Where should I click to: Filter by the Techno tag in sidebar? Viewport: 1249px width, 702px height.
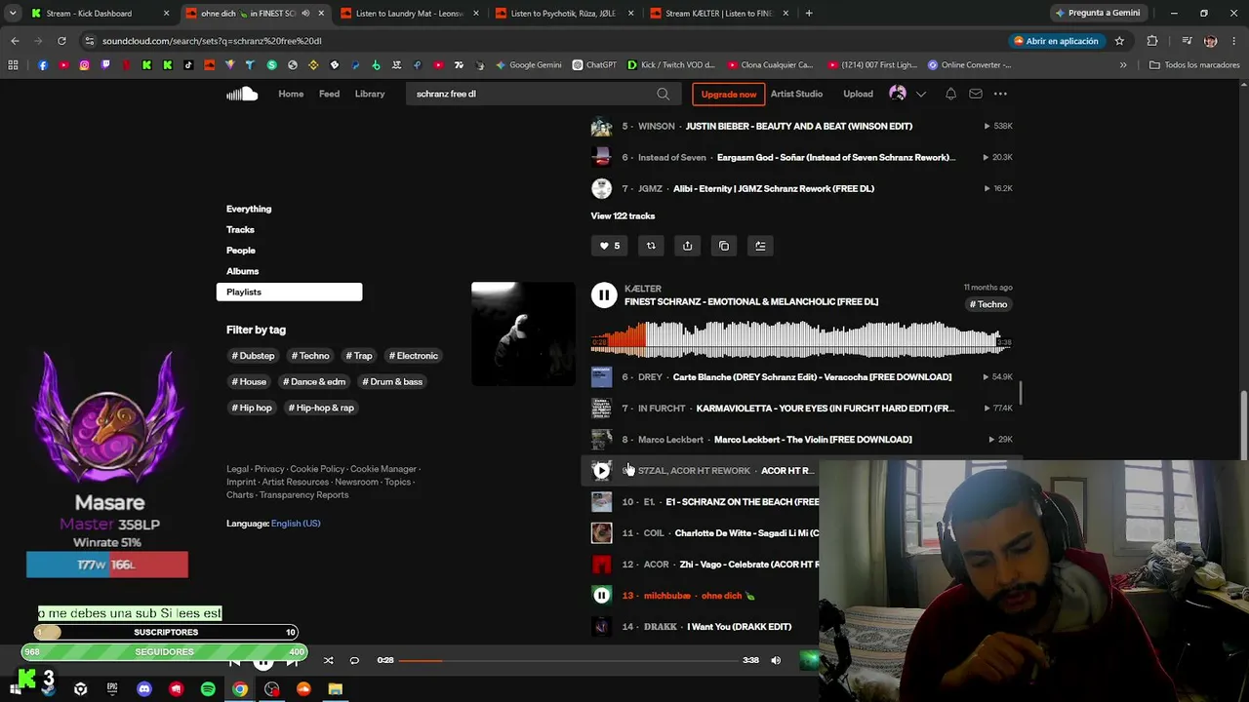click(309, 356)
